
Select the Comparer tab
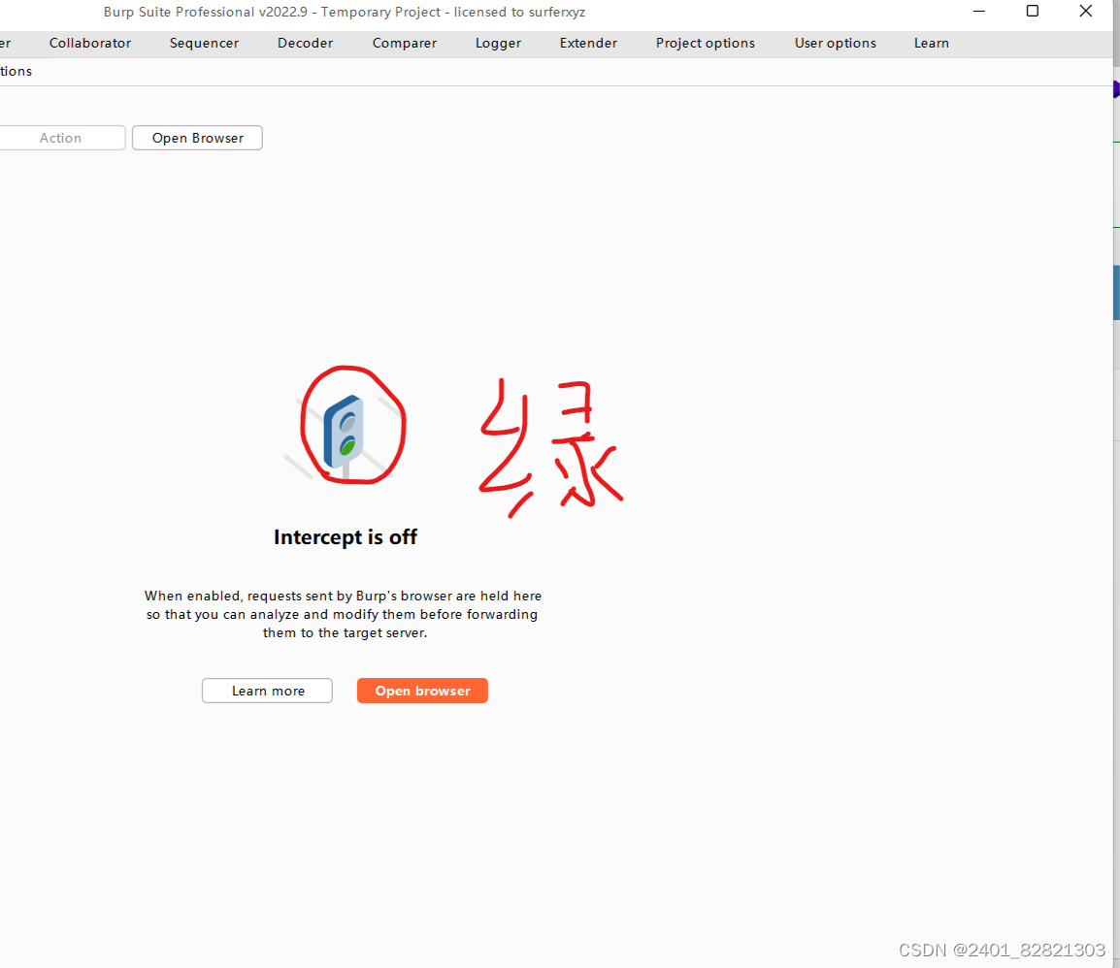click(405, 43)
